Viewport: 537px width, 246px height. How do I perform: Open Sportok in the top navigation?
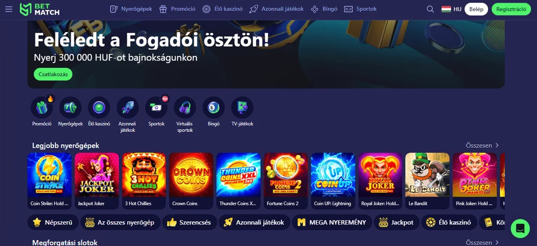(360, 9)
